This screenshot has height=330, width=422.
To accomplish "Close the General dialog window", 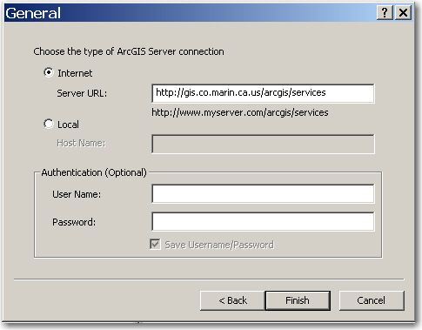I will point(403,13).
